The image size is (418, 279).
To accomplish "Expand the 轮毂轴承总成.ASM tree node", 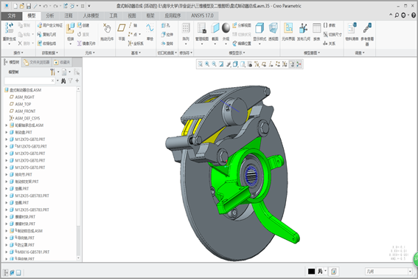I will pyautogui.click(x=7, y=125).
